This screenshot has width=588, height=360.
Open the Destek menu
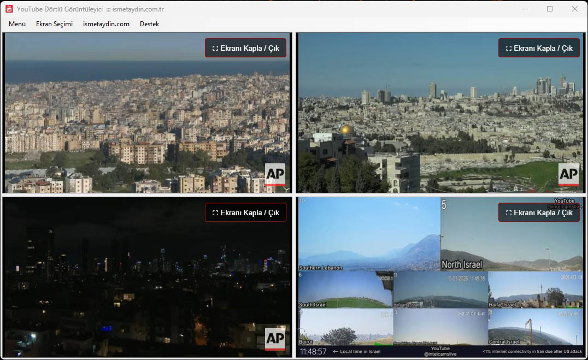click(x=149, y=24)
